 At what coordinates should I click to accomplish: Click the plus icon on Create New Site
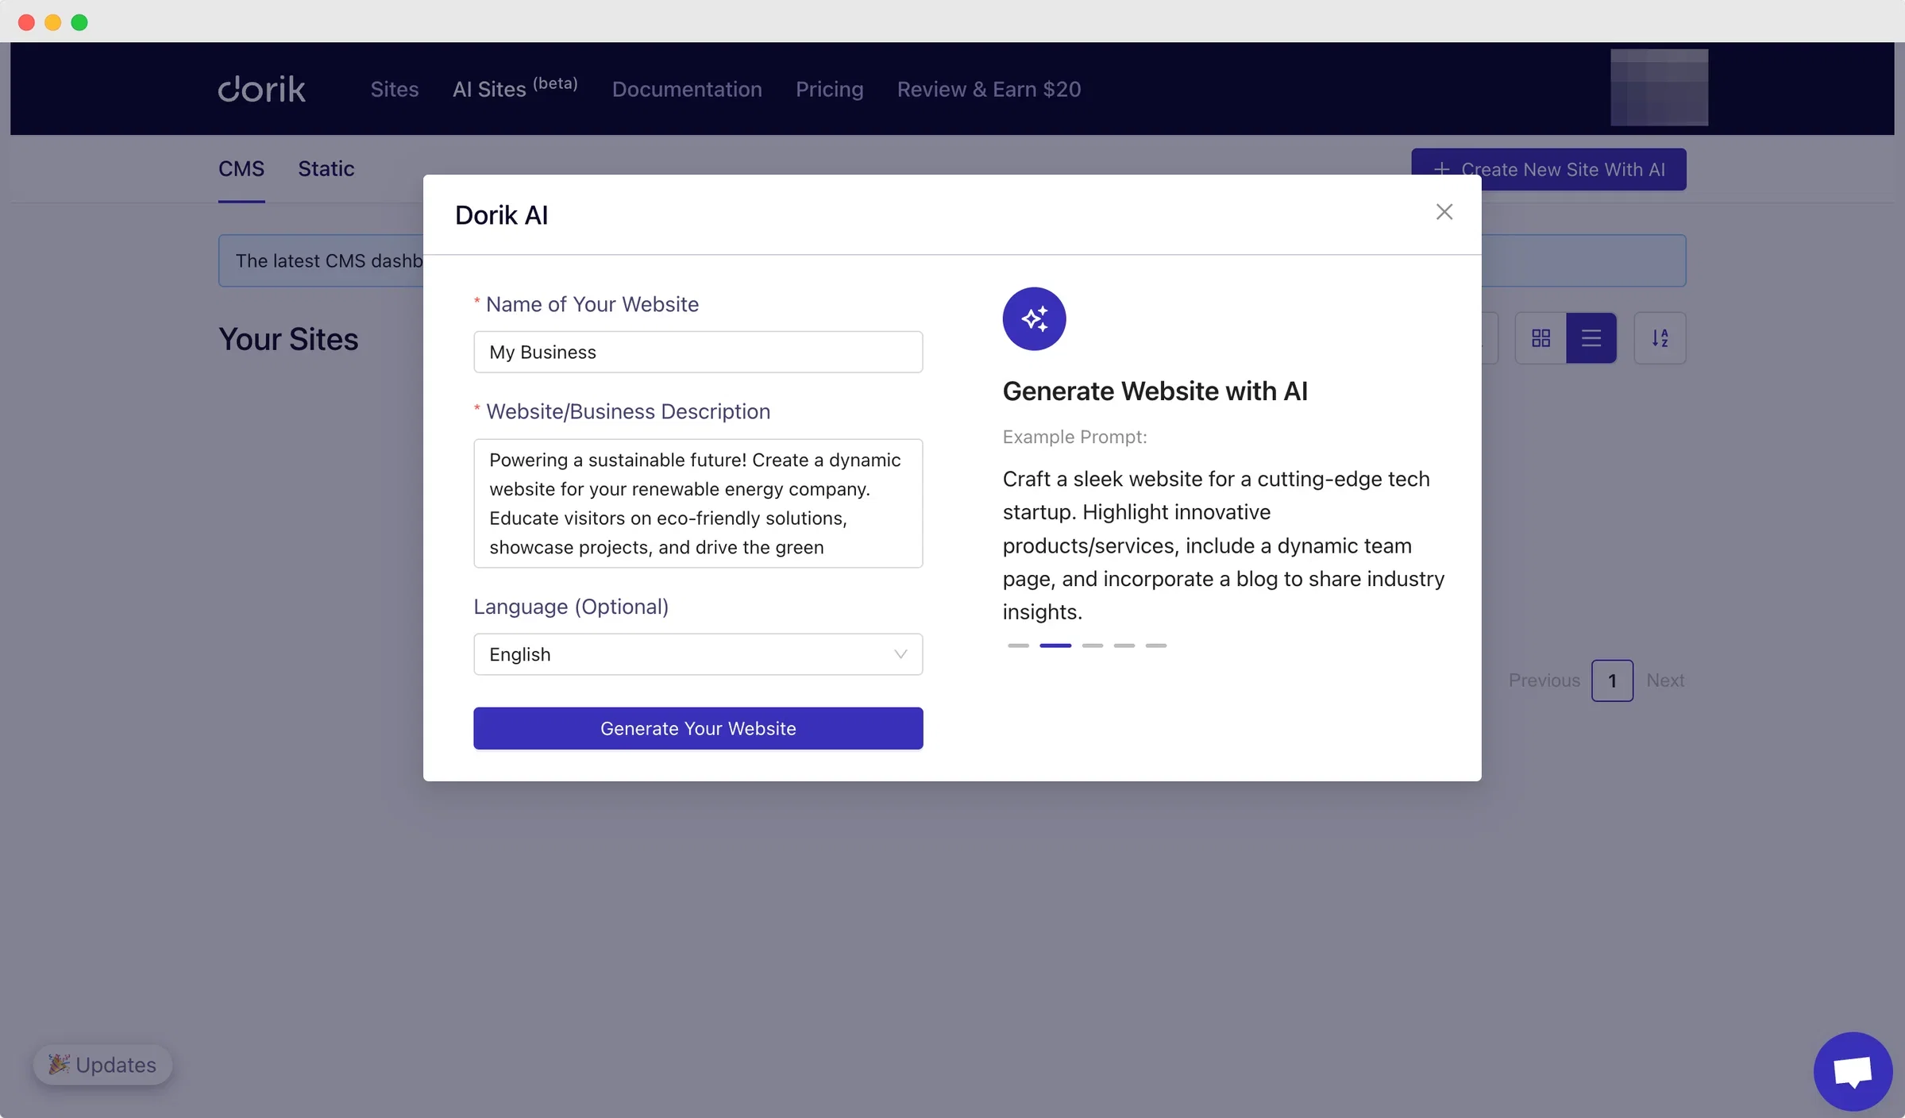pyautogui.click(x=1441, y=169)
